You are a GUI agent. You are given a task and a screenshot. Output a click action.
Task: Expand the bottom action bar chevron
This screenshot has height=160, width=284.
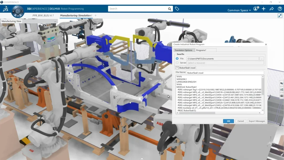pyautogui.click(x=142, y=158)
